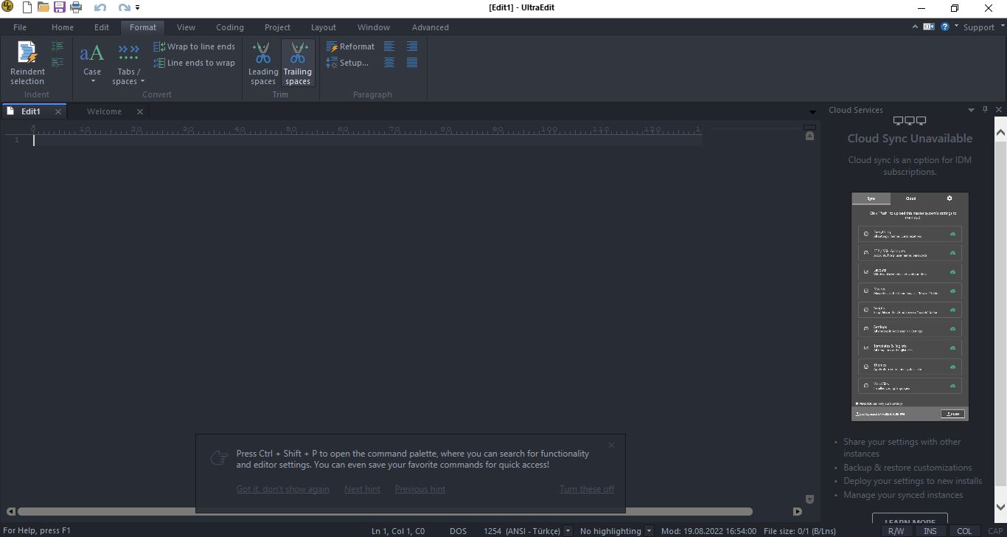Click the column ruler above the editor

366,130
